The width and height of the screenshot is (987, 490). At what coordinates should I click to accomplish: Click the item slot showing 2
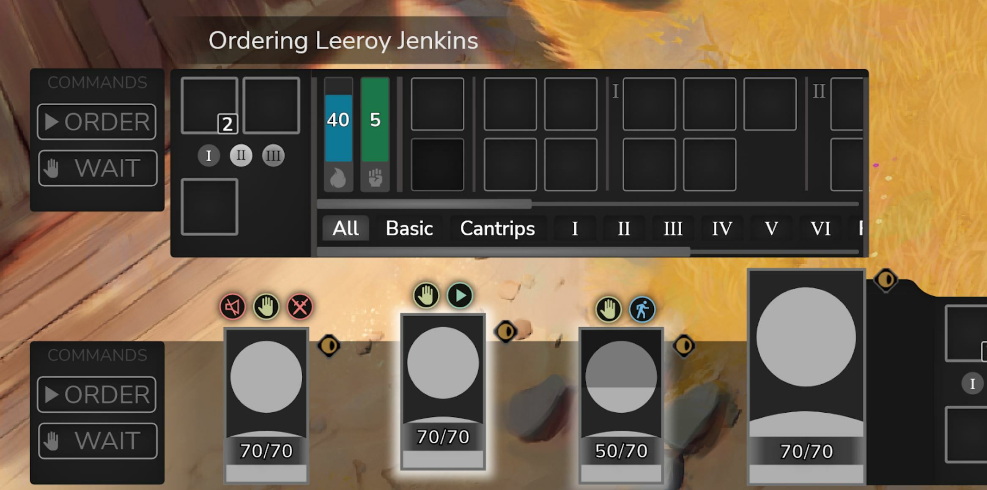[210, 106]
